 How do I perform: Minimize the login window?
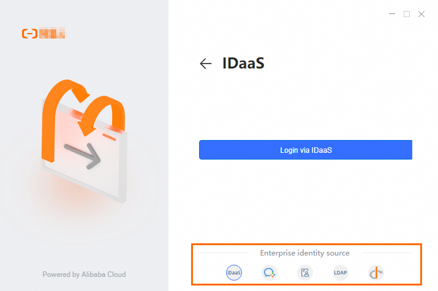pyautogui.click(x=392, y=14)
